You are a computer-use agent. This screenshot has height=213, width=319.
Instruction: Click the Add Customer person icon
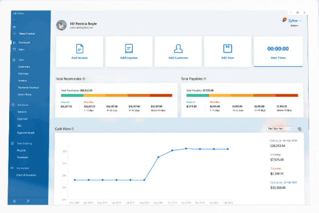[x=178, y=49]
